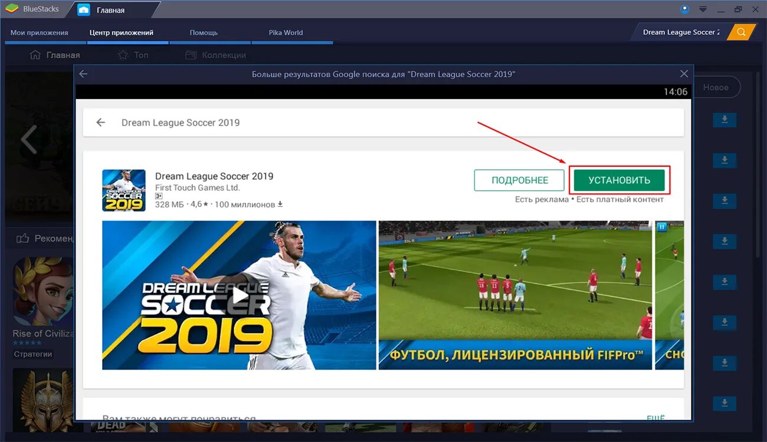Click the УСТАНОВИТЬ install button
This screenshot has width=767, height=442.
(619, 180)
